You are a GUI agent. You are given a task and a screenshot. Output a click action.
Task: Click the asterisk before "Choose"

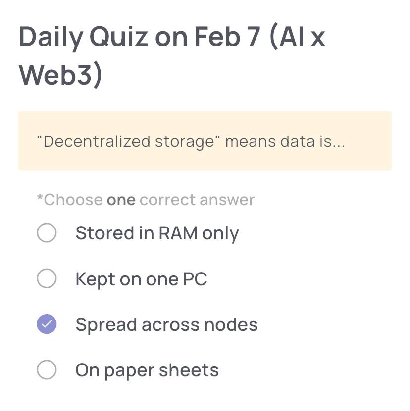click(40, 199)
